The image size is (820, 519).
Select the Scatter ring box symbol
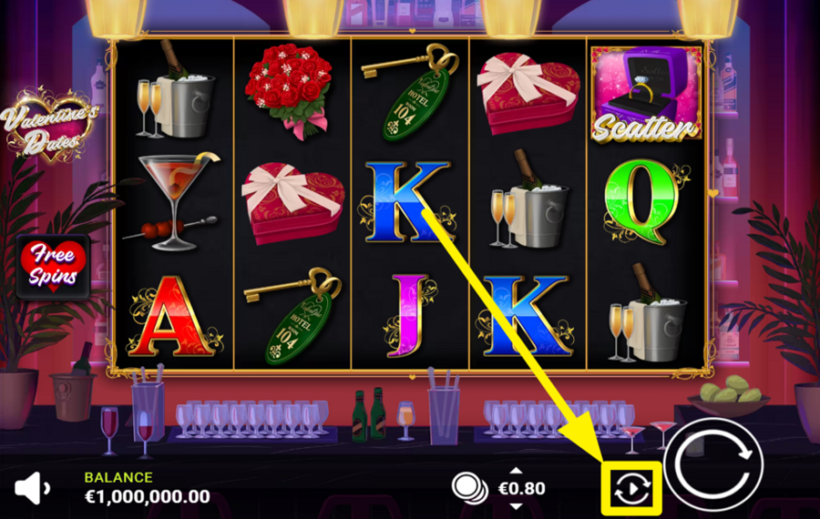(x=646, y=94)
